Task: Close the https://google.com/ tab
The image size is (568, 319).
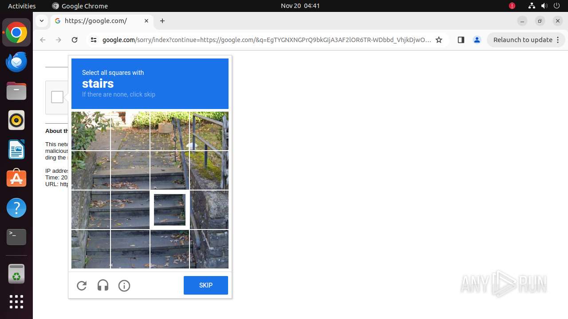Action: coord(146,21)
